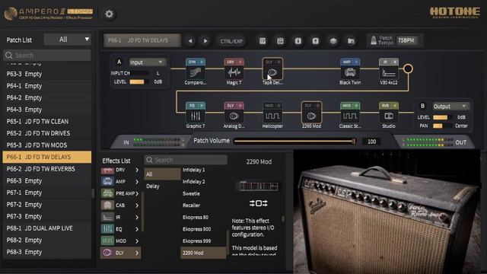487x274 pixels.
Task: Go to the previous patch with left arrow
Action: (x=190, y=41)
